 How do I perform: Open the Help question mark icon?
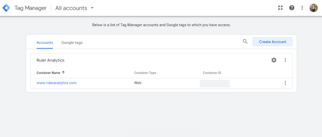tap(292, 8)
